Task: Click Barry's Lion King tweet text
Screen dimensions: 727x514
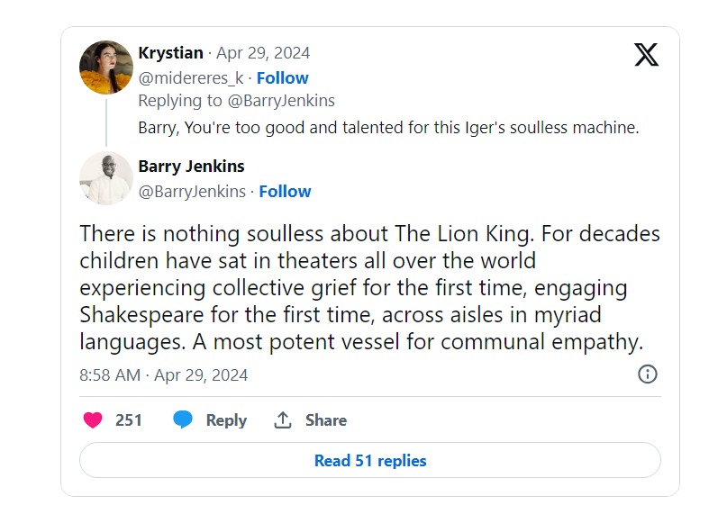Action: coord(369,288)
